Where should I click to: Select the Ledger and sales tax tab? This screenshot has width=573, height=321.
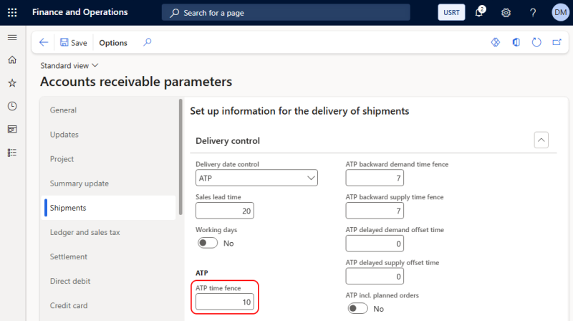85,232
